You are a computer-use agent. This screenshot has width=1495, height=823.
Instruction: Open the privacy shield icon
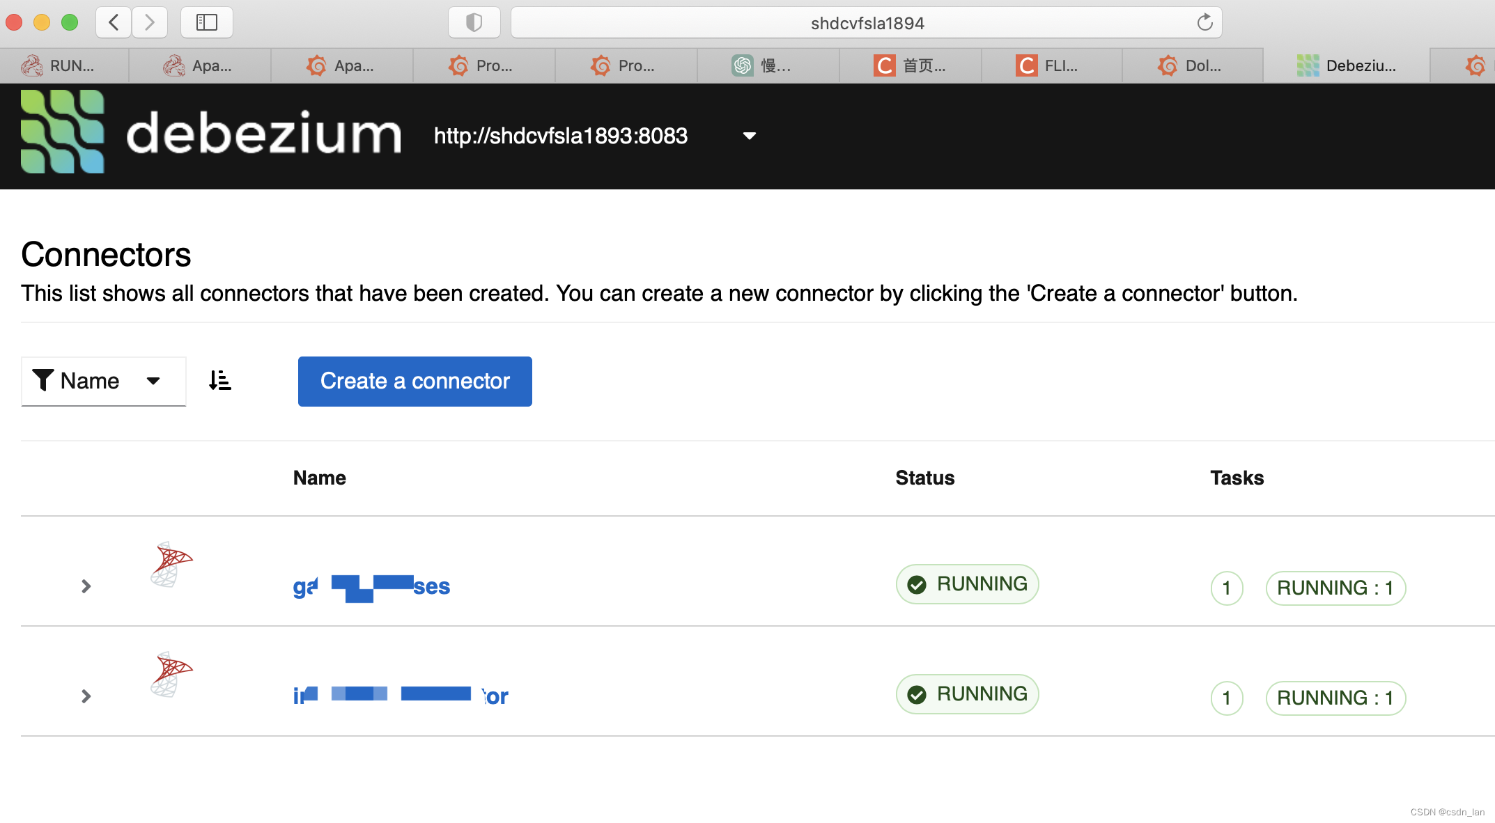coord(474,22)
